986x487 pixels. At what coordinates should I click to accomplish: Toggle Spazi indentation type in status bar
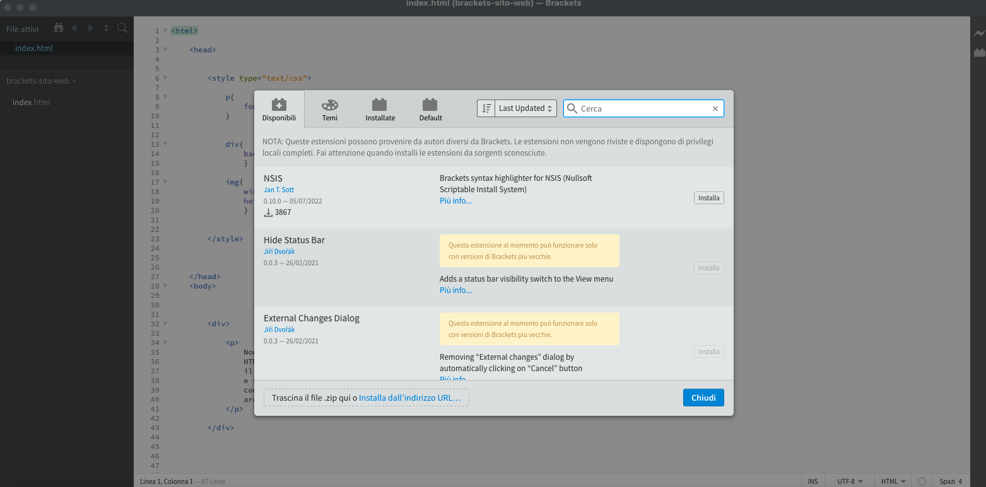tap(946, 481)
